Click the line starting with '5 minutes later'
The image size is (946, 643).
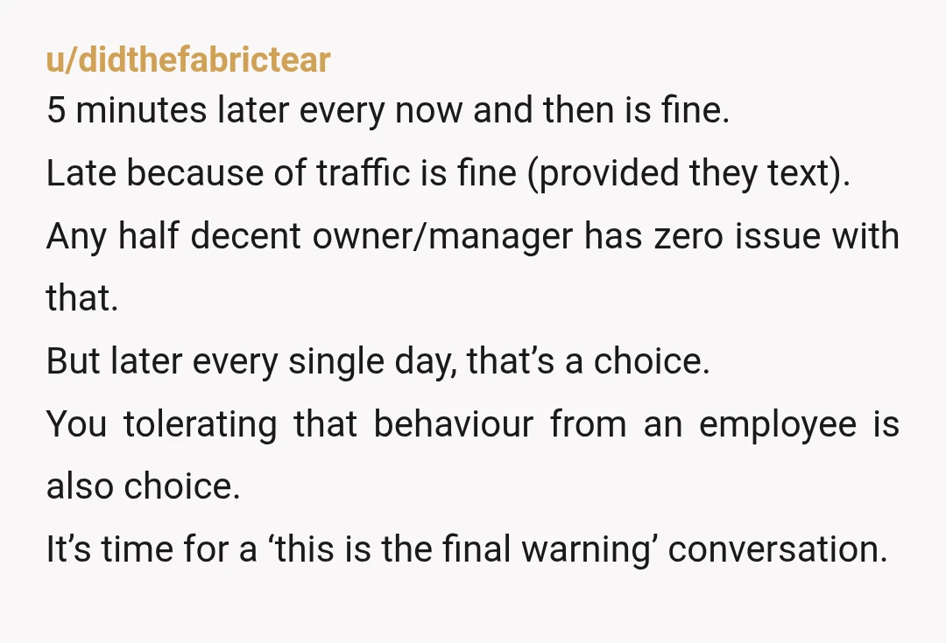(388, 110)
